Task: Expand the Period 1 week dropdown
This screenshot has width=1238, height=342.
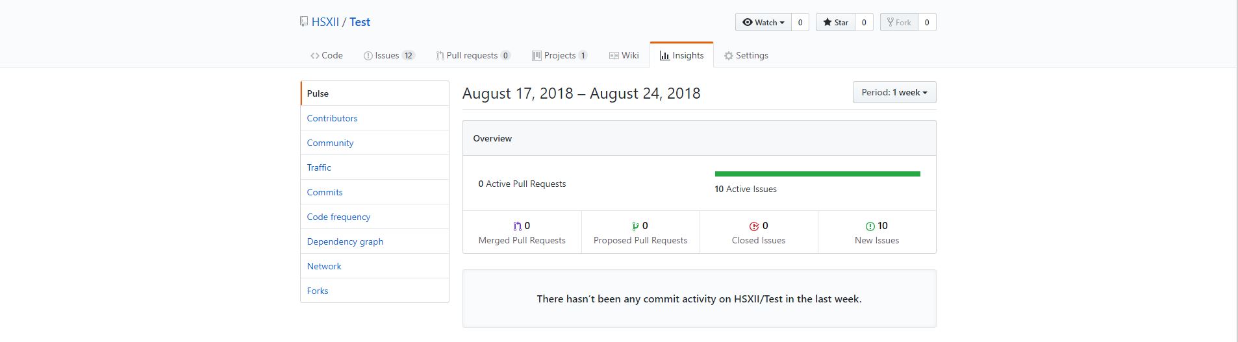Action: (894, 92)
